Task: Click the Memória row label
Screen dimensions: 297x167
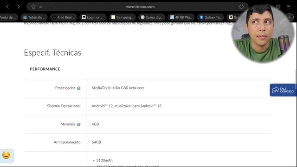Action: coord(68,124)
